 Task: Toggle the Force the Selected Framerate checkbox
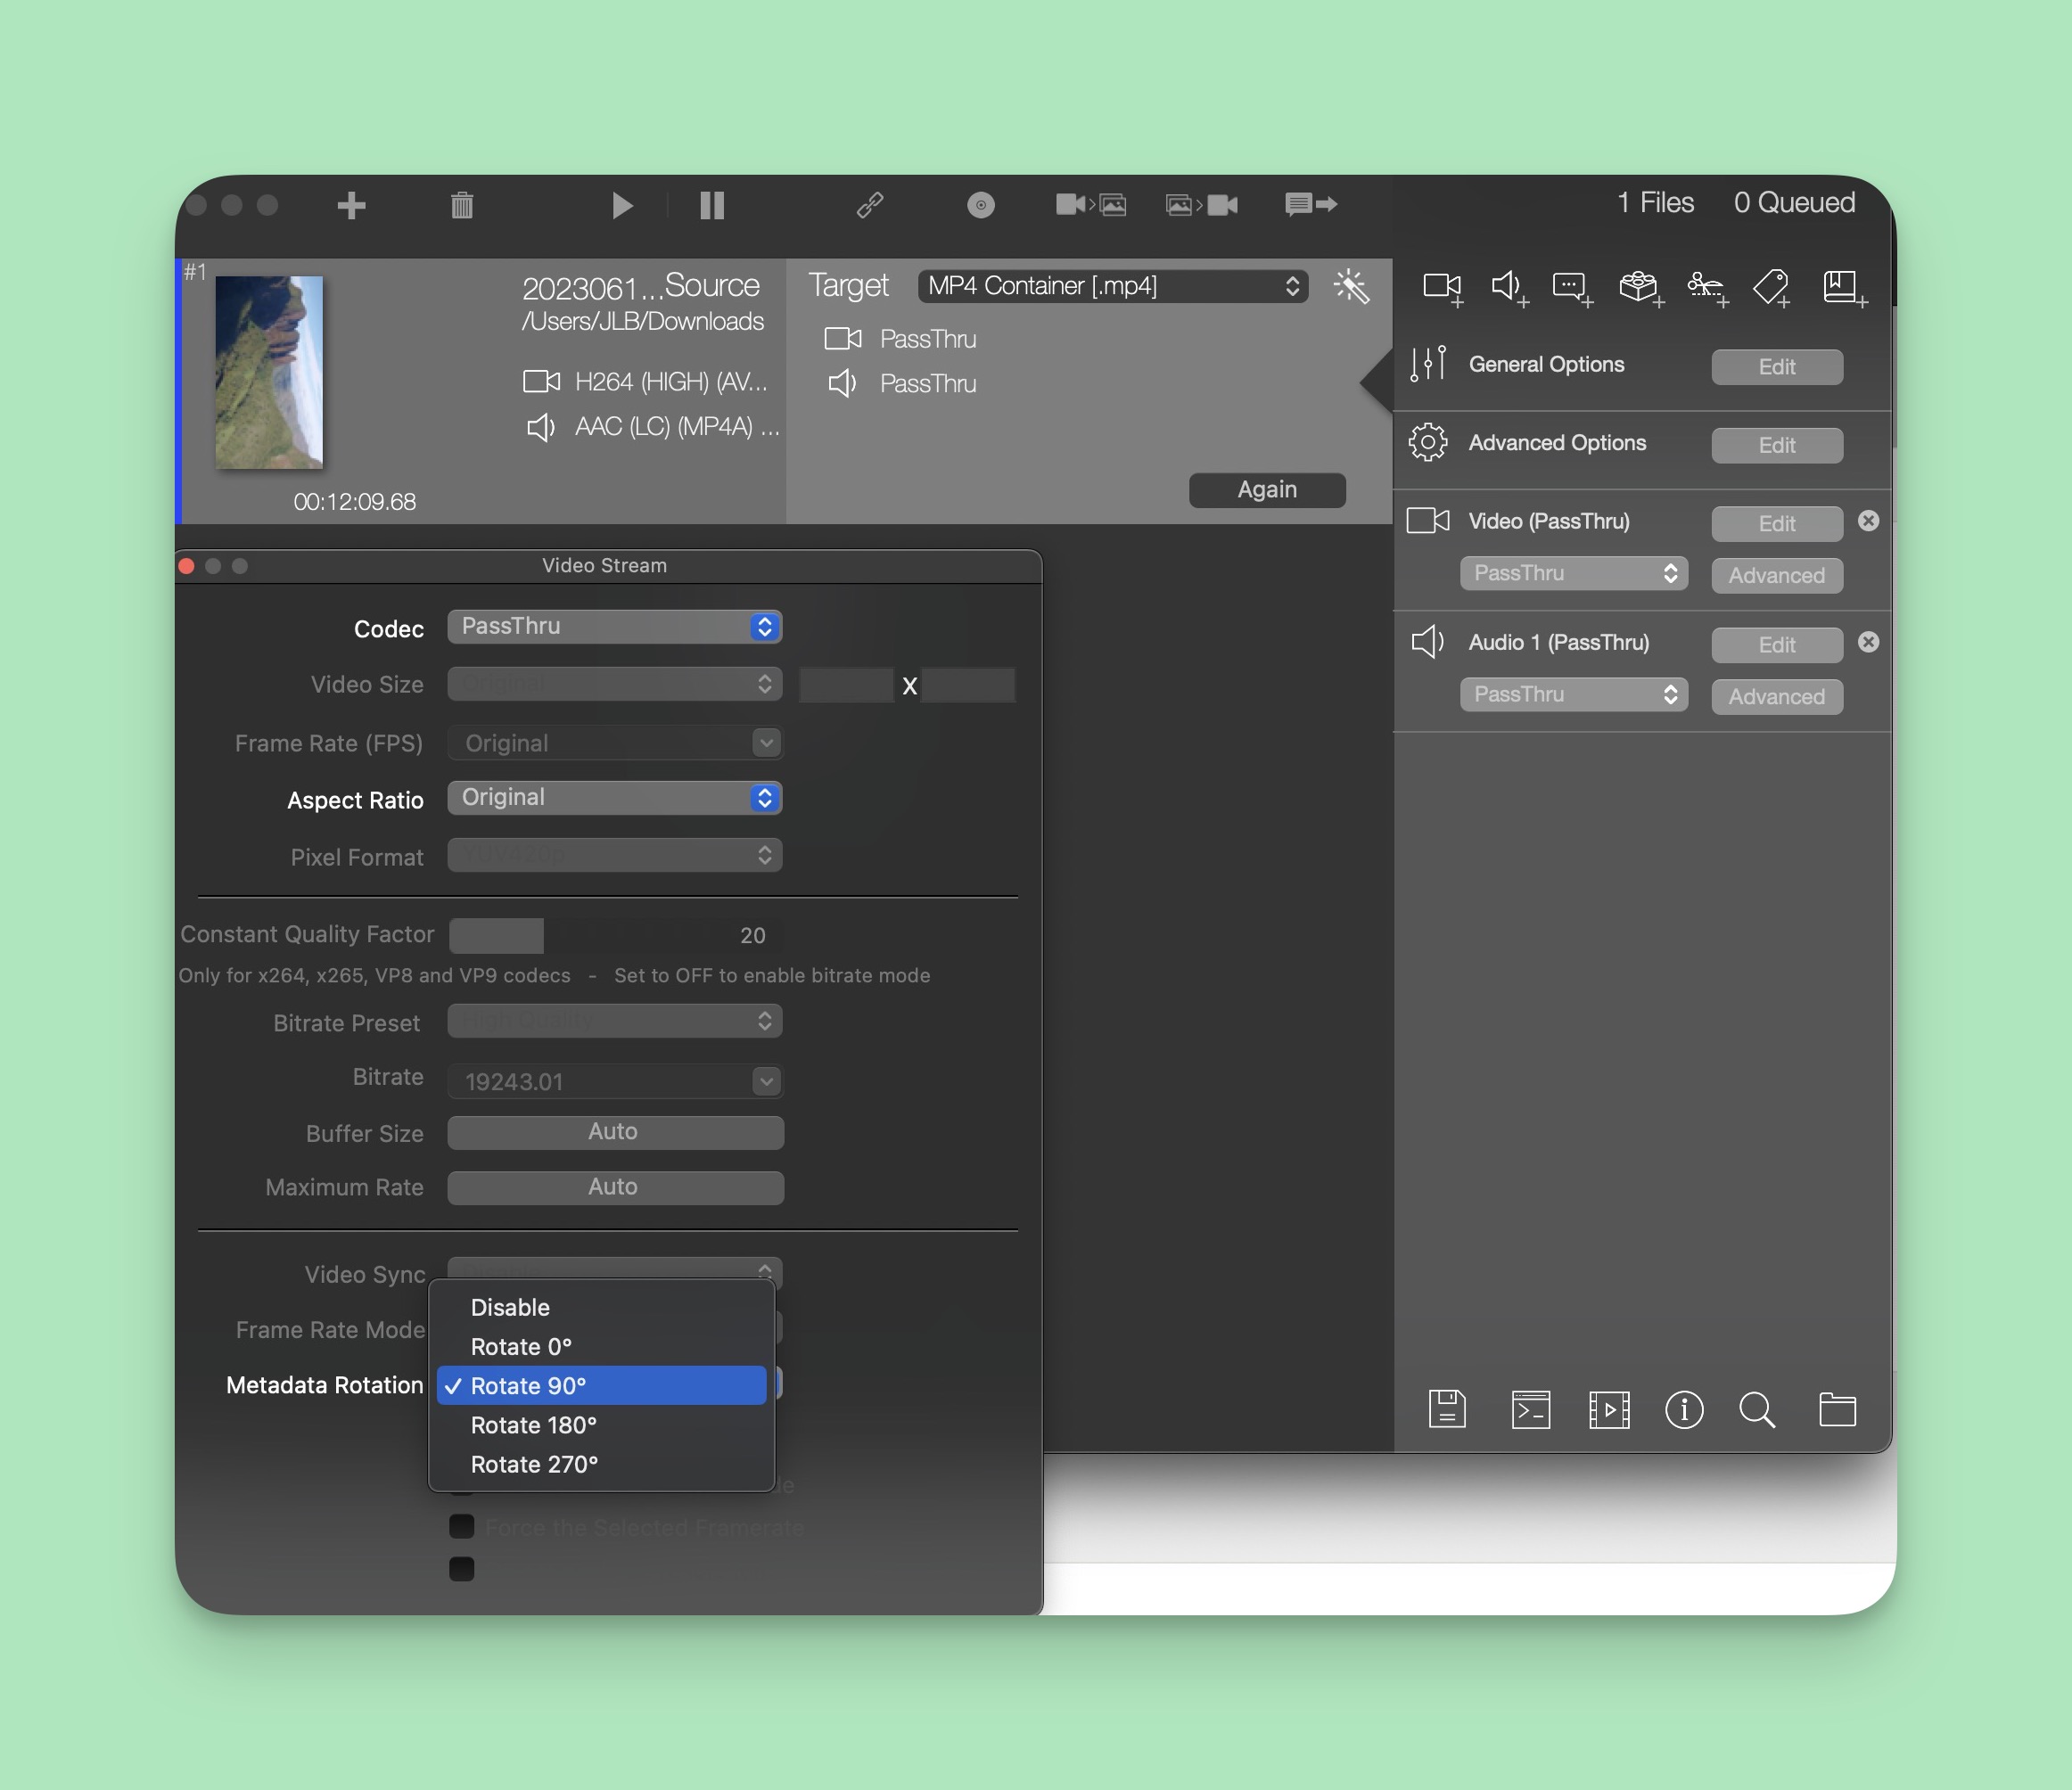point(462,1527)
